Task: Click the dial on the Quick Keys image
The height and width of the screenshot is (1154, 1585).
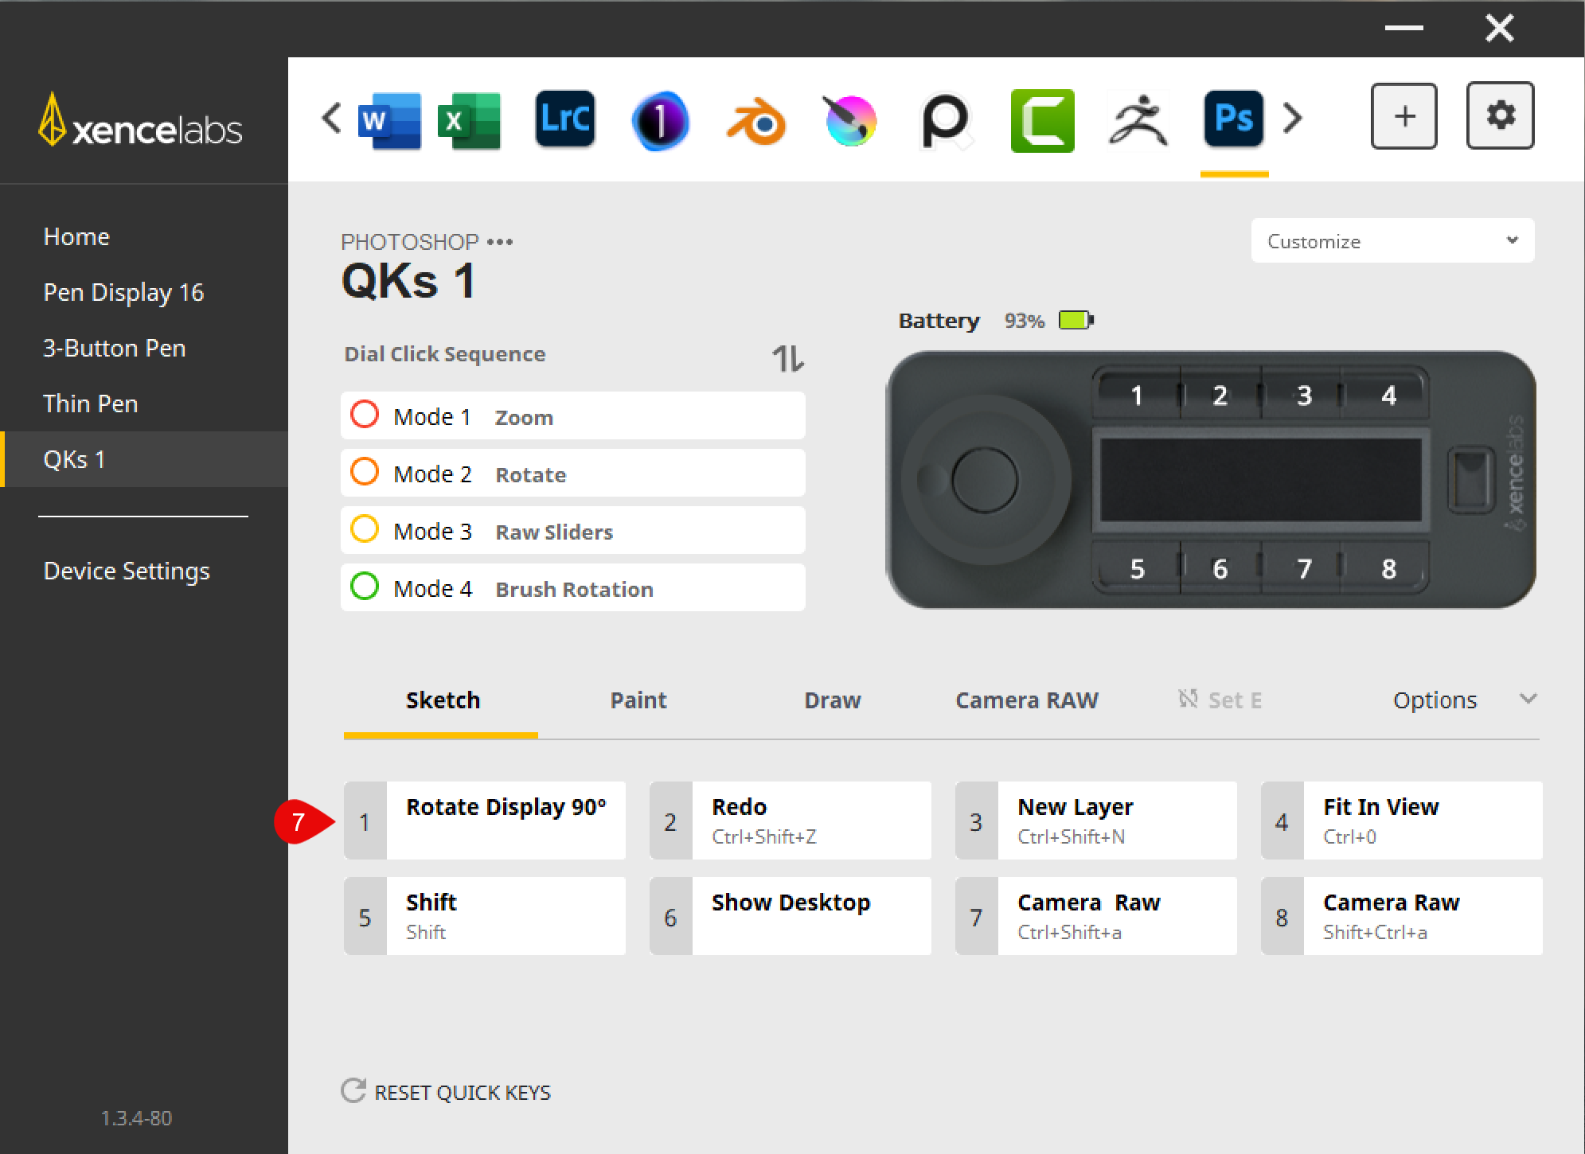Action: coord(984,480)
